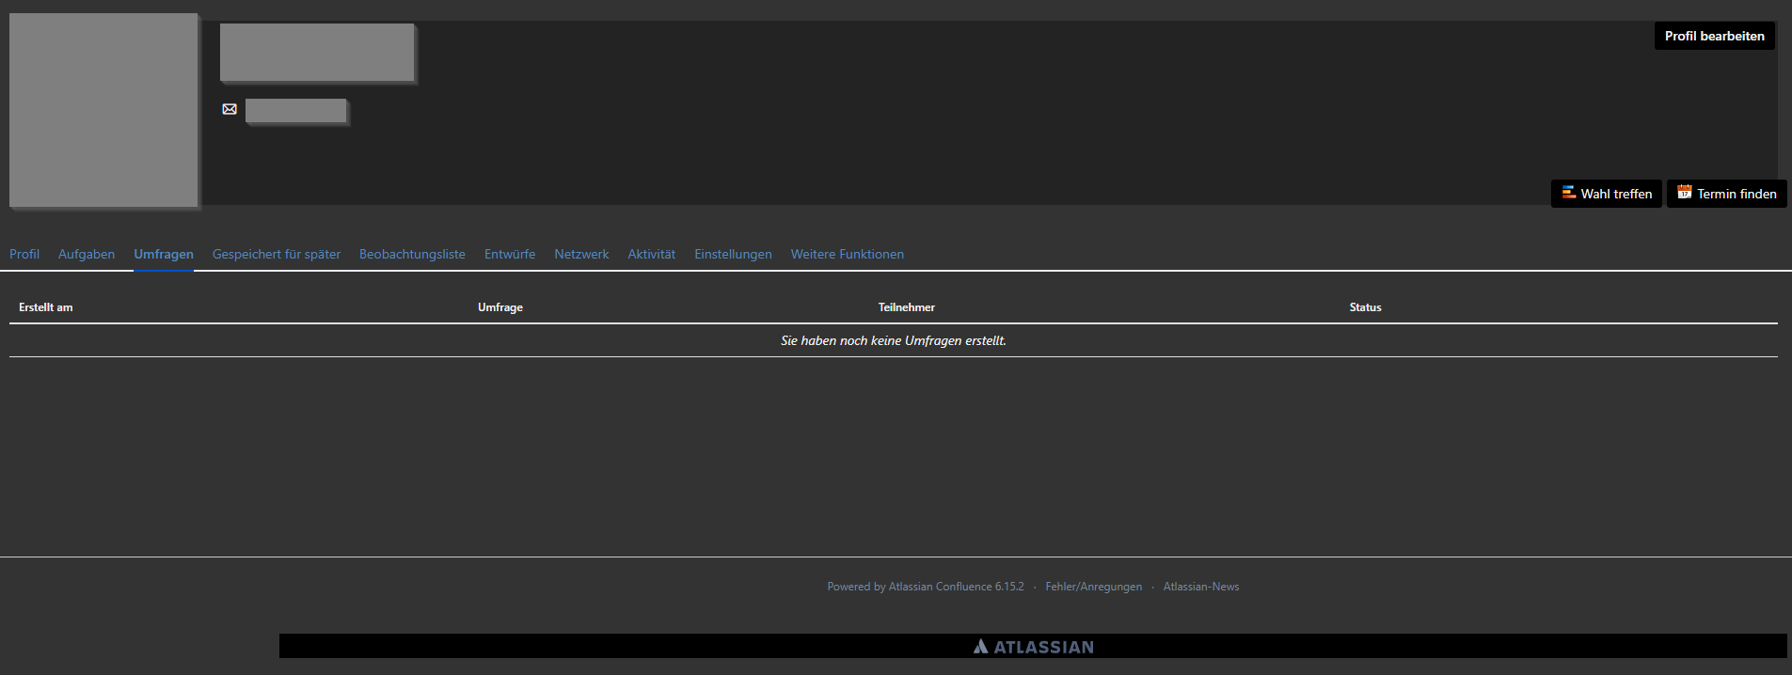1792x675 pixels.
Task: Show the Entwürfe tab
Action: 510,254
